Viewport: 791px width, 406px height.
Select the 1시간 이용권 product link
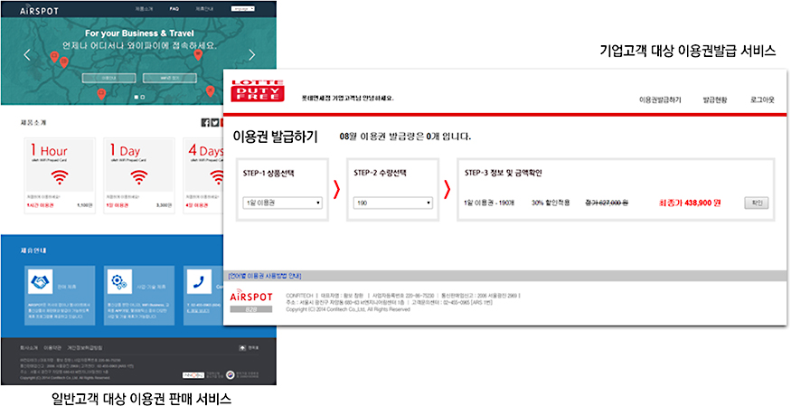click(39, 206)
